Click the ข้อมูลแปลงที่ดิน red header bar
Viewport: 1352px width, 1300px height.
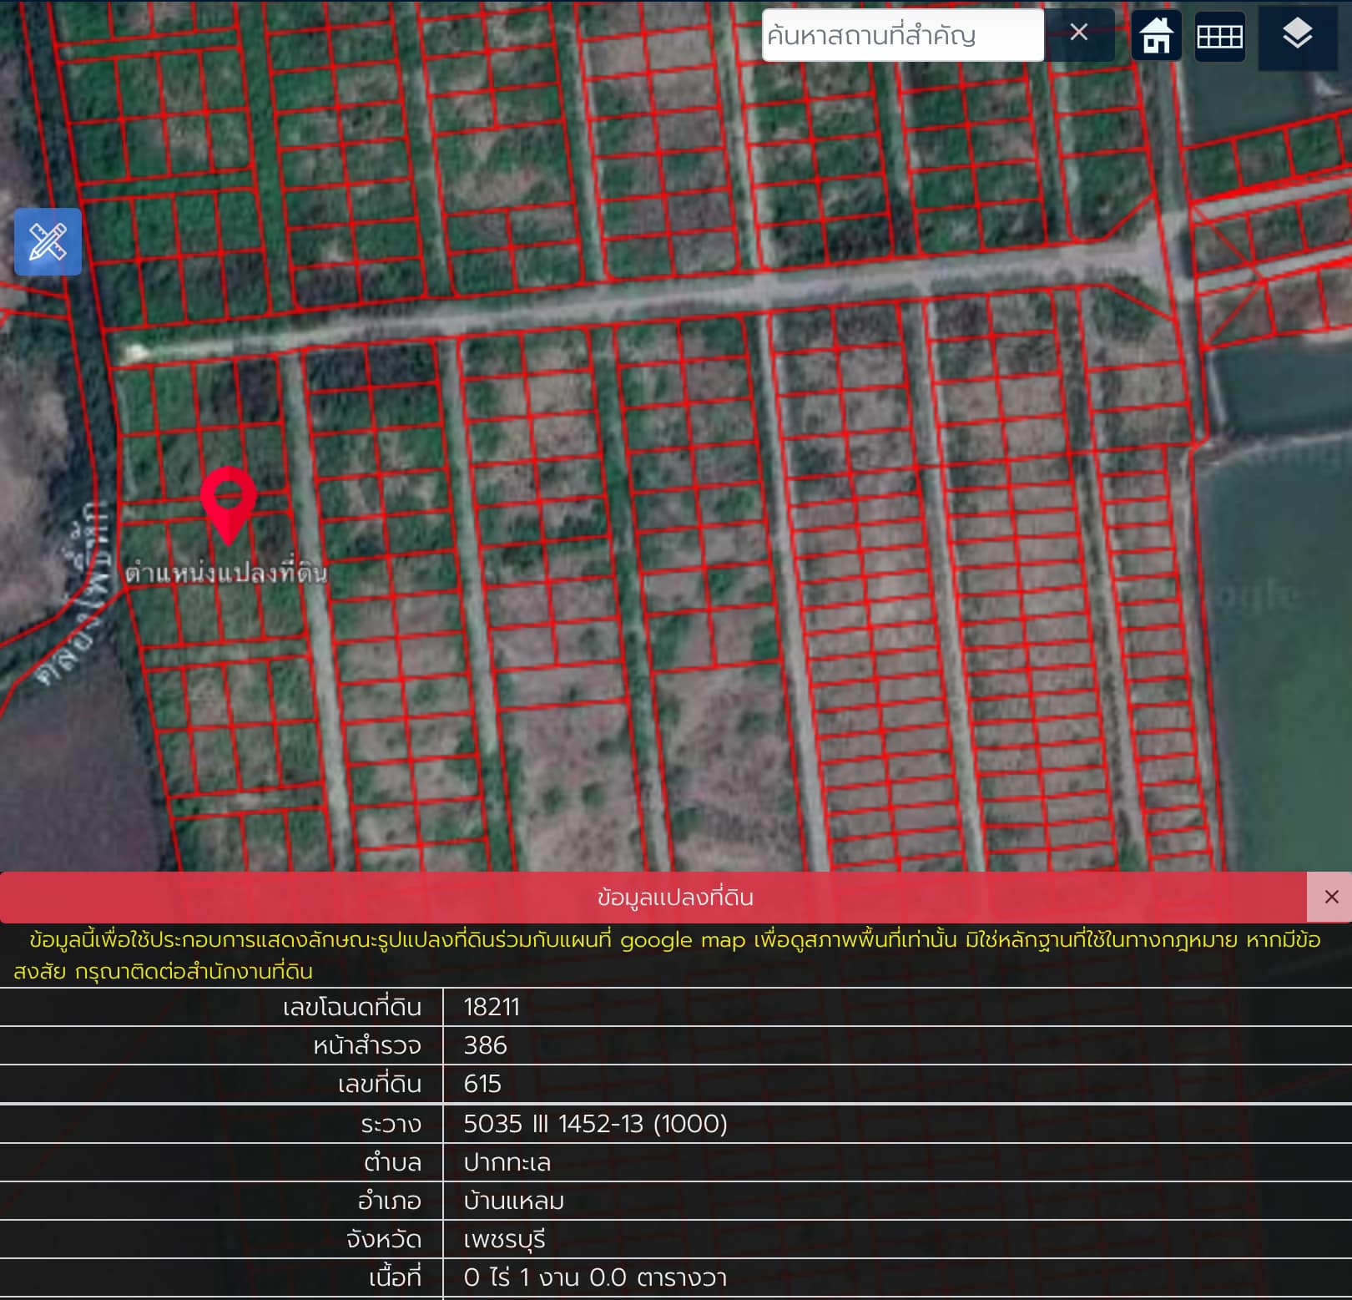click(653, 898)
